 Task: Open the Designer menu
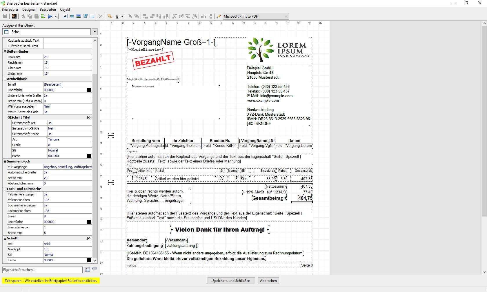point(29,10)
